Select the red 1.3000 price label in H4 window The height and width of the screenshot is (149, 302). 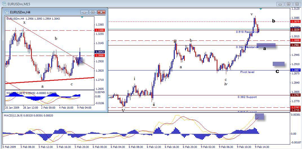pos(99,56)
